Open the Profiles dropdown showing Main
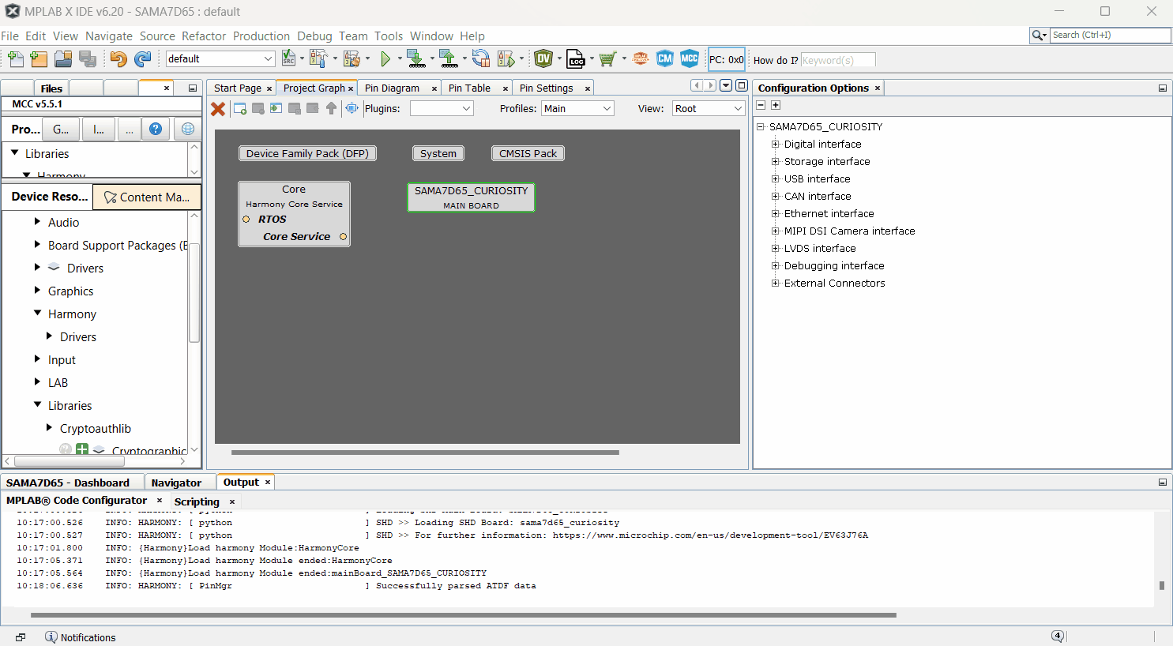 pyautogui.click(x=578, y=108)
